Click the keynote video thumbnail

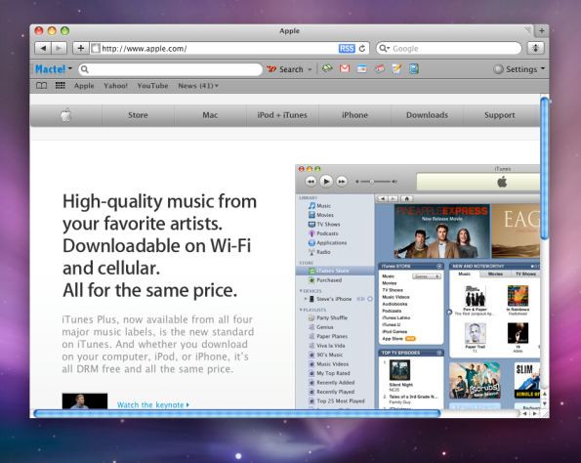coord(85,401)
